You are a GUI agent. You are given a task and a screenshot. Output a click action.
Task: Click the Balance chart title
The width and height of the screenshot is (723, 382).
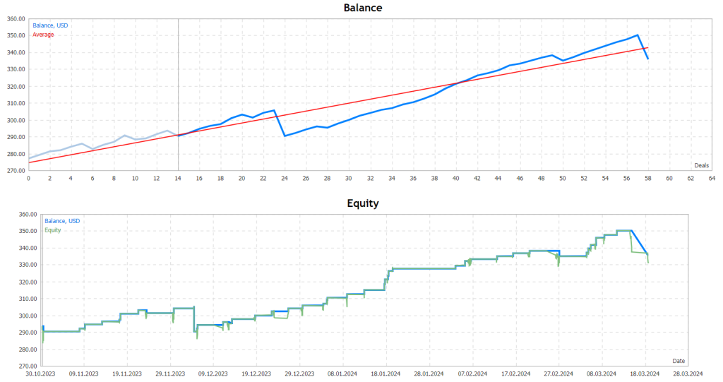362,8
